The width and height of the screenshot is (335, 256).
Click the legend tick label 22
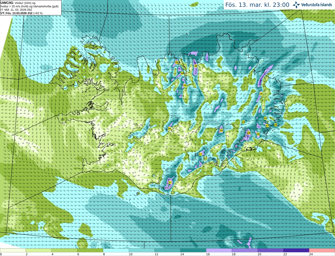pos(285,254)
